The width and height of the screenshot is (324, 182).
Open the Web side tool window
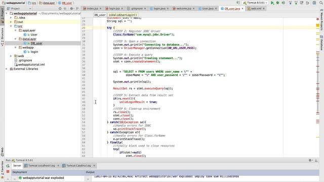[2, 152]
